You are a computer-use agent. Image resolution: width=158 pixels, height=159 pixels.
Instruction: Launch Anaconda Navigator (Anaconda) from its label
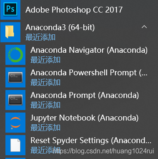pyautogui.click(x=89, y=50)
